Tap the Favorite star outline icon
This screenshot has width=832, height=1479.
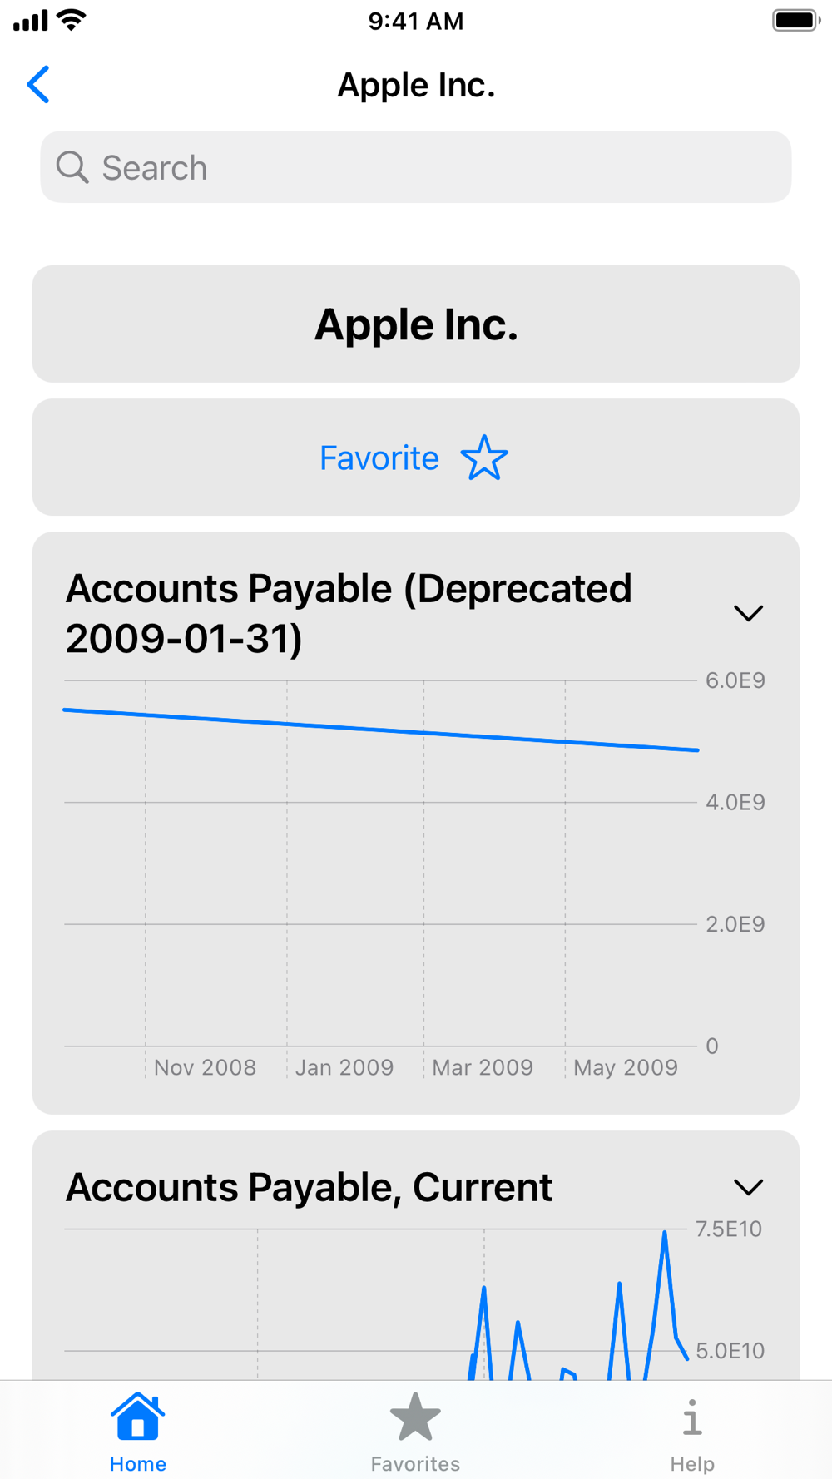[x=484, y=458]
